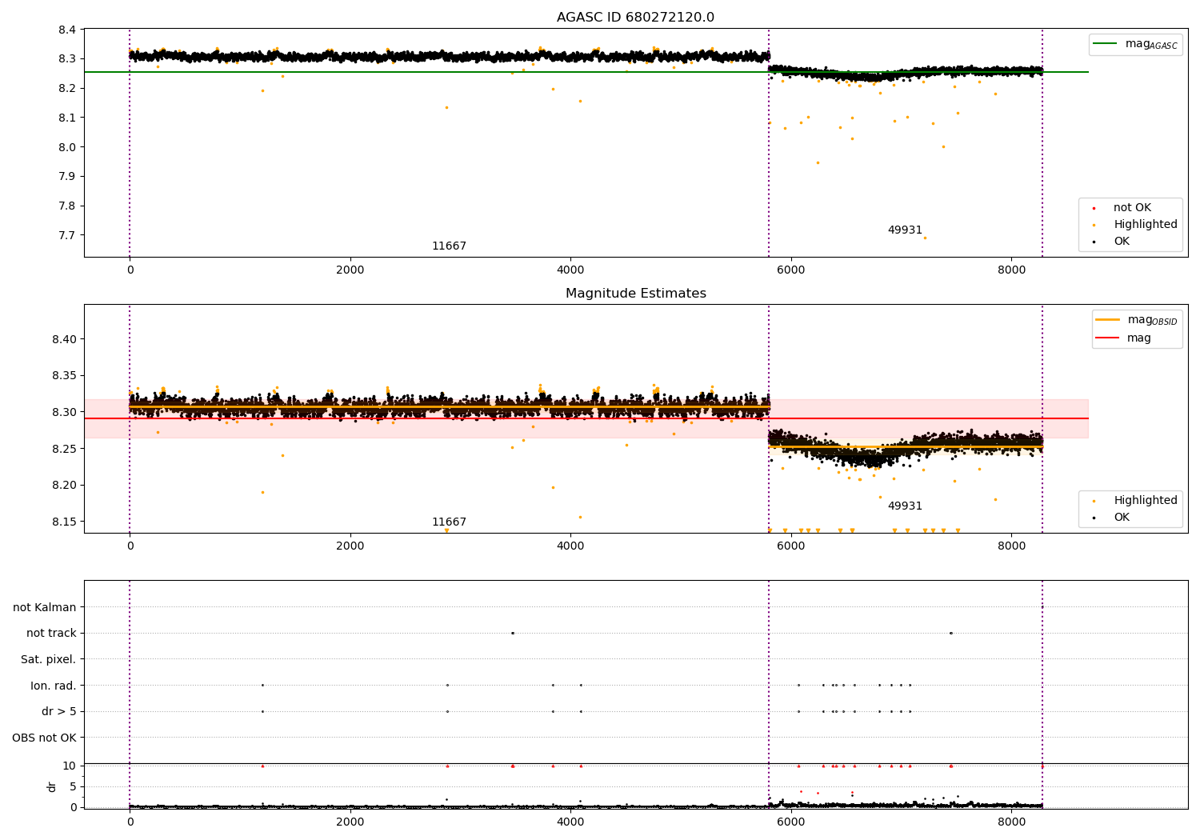Click the 8.15 y-axis tick label
Viewport: 1200px width, 840px height.
[x=64, y=522]
